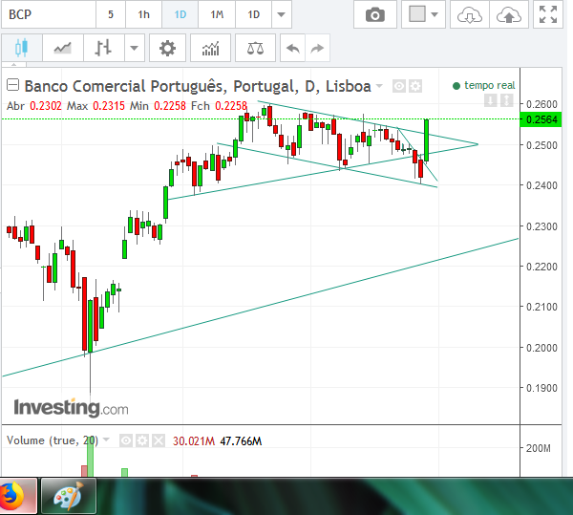573x515 pixels.
Task: Select the bars chart style
Action: tap(104, 48)
